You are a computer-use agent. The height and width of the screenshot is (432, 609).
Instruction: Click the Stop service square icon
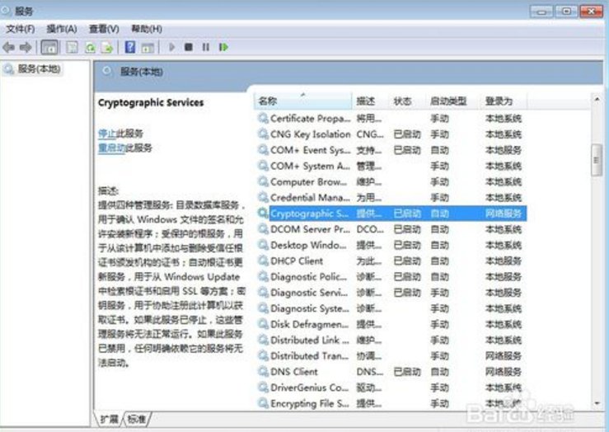[189, 47]
